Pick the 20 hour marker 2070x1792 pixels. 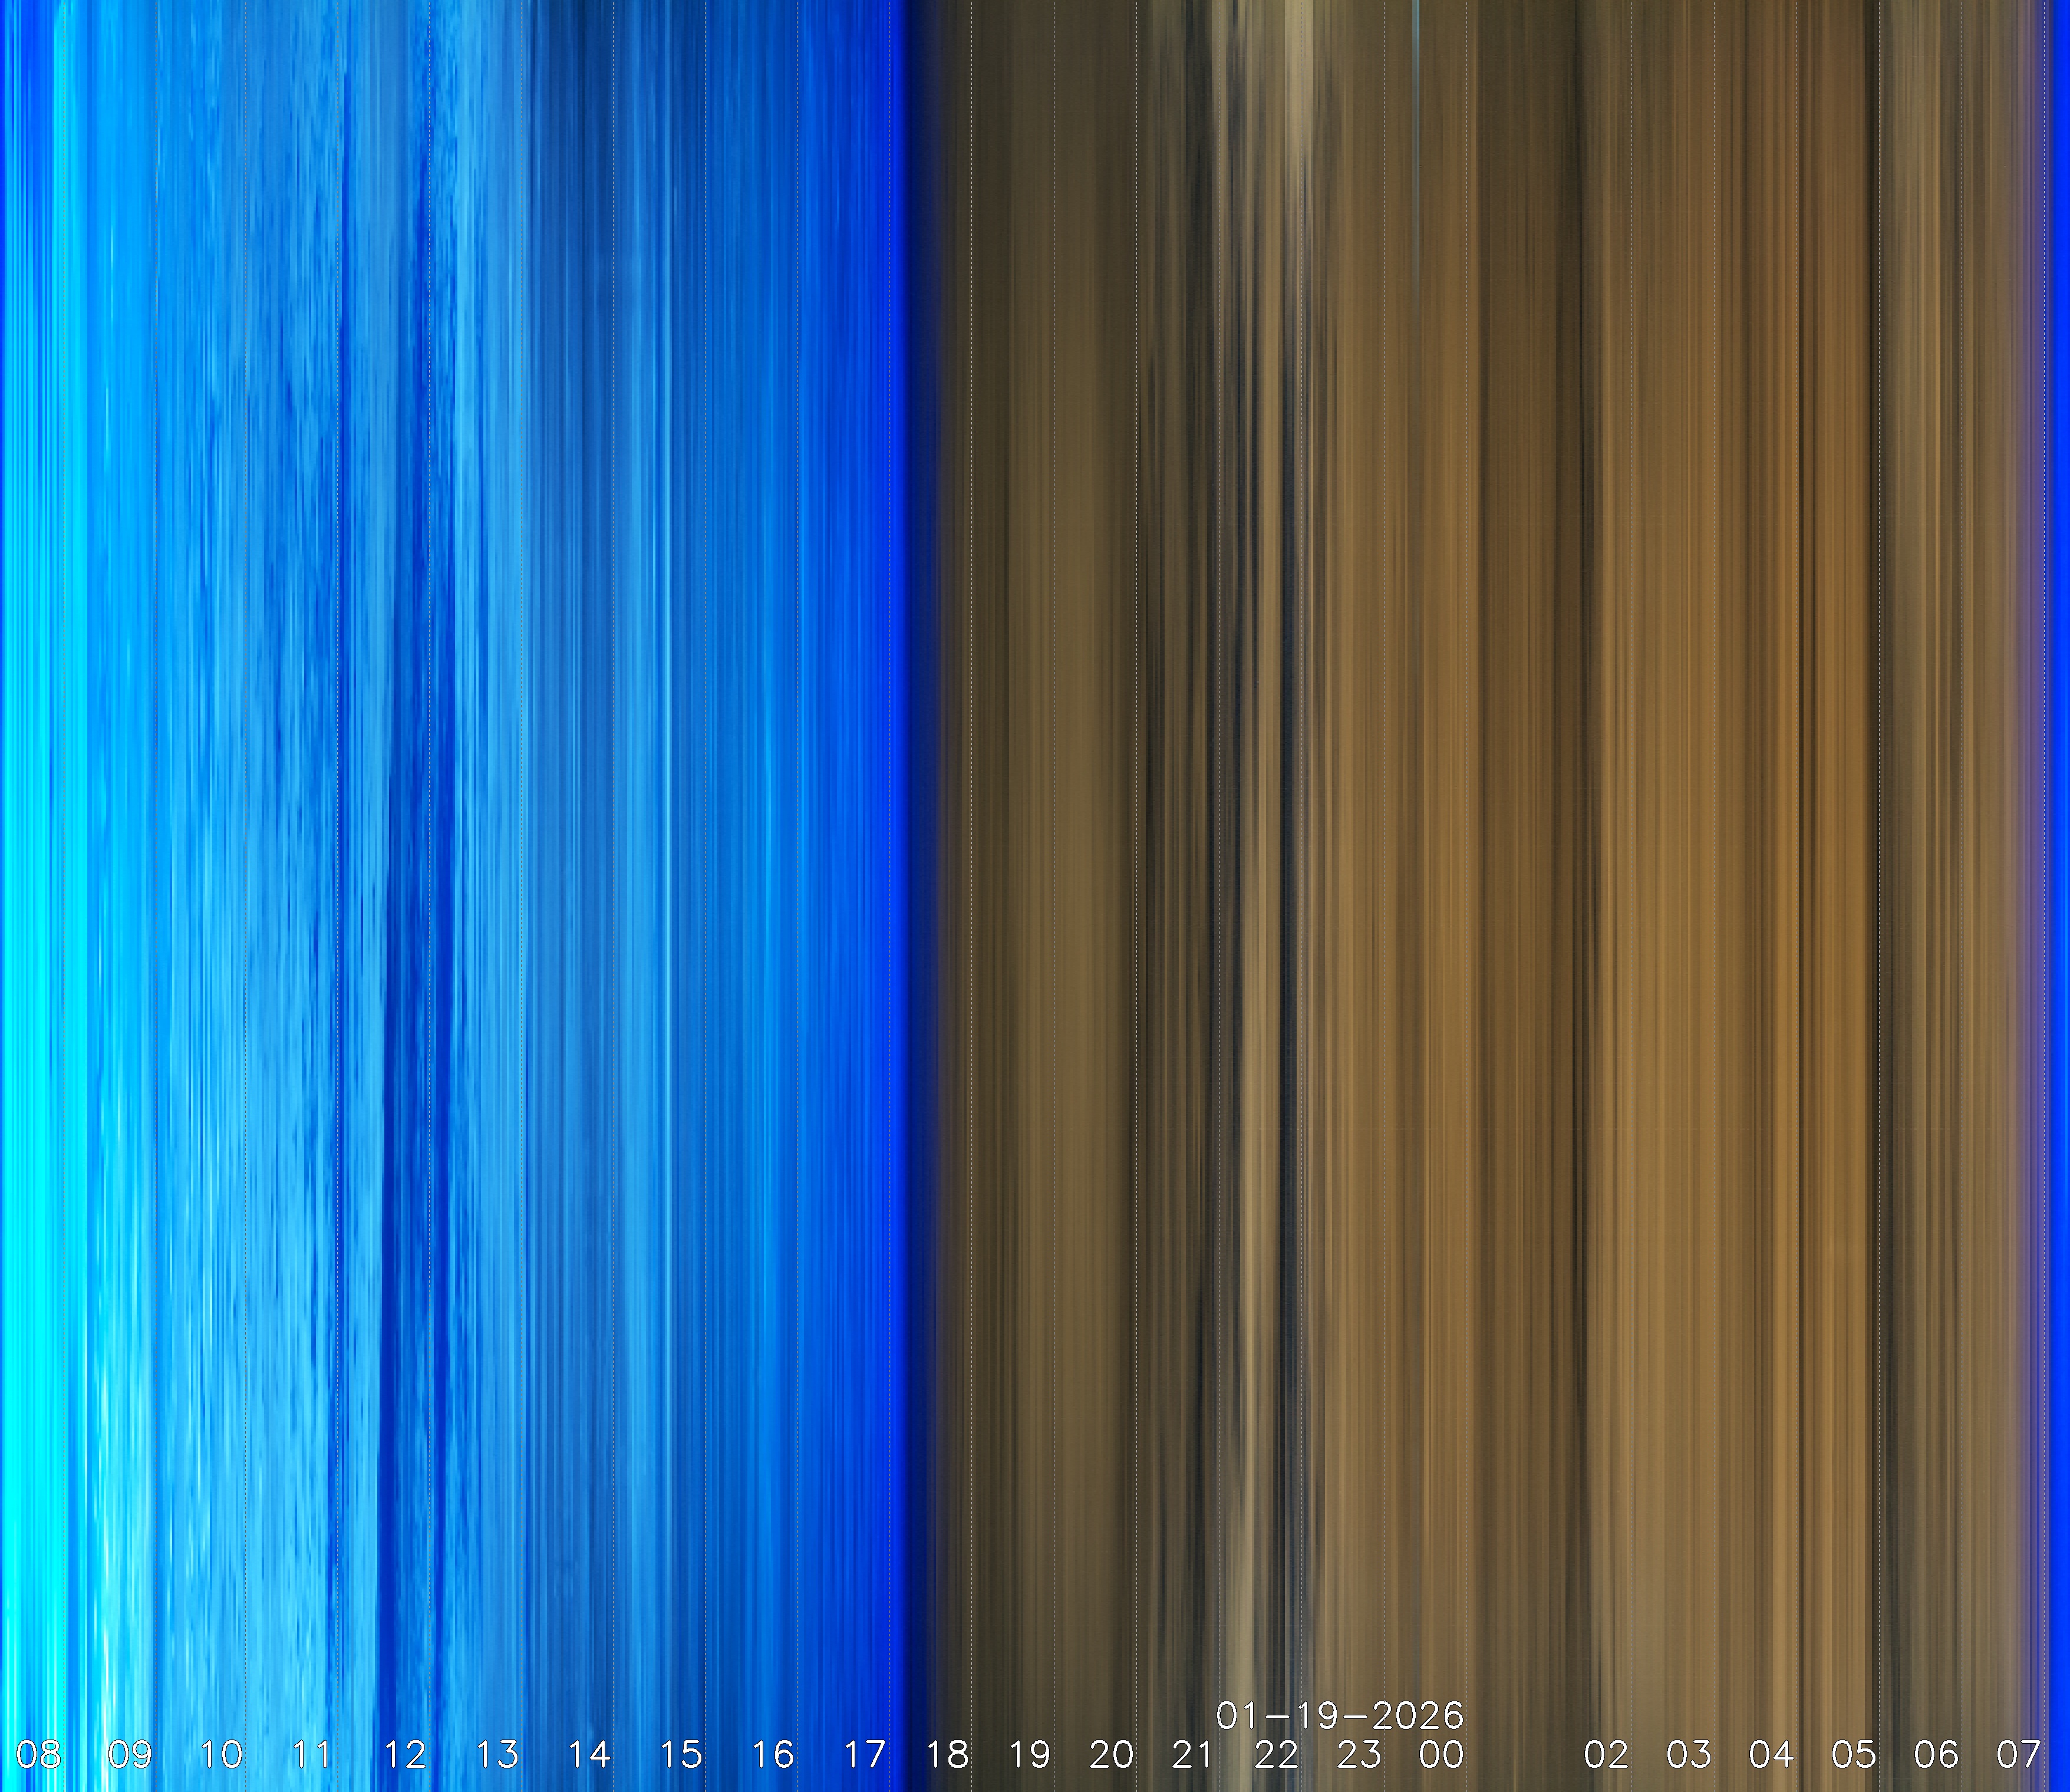pyautogui.click(x=1112, y=1754)
